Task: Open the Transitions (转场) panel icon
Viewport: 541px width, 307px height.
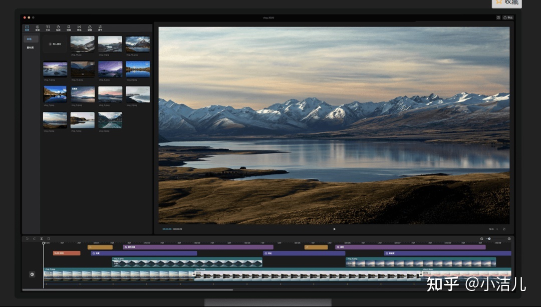Action: [x=79, y=28]
